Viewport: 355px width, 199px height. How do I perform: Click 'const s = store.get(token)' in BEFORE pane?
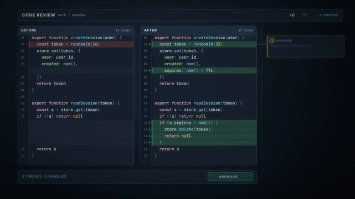click(x=68, y=110)
